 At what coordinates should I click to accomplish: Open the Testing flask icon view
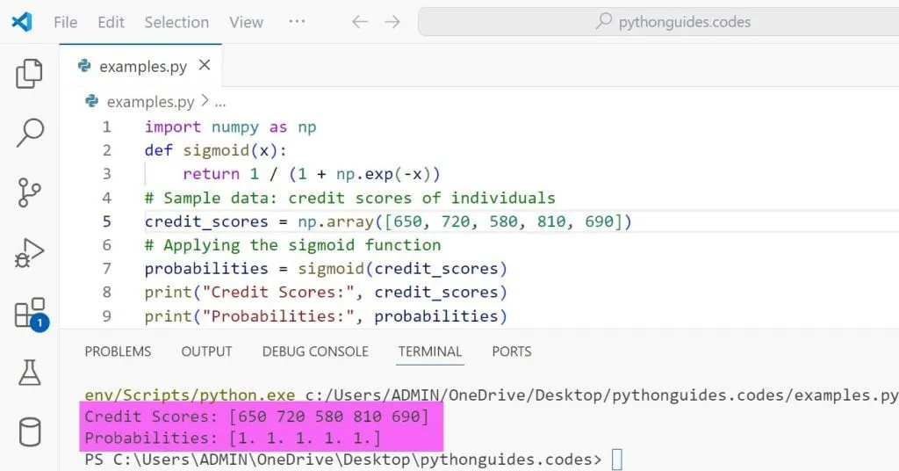tap(30, 373)
